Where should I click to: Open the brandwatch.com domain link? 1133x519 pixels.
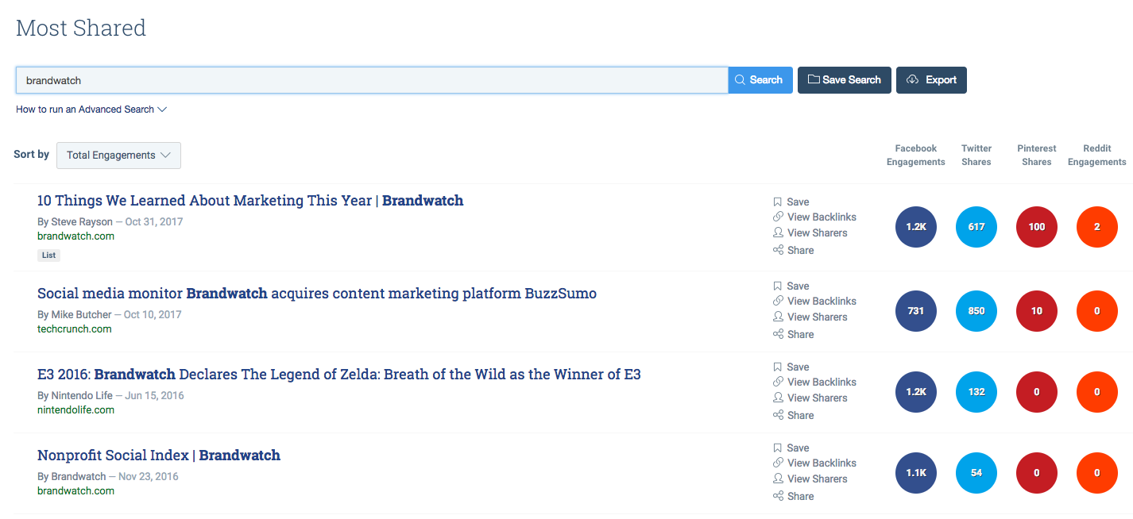pos(75,236)
